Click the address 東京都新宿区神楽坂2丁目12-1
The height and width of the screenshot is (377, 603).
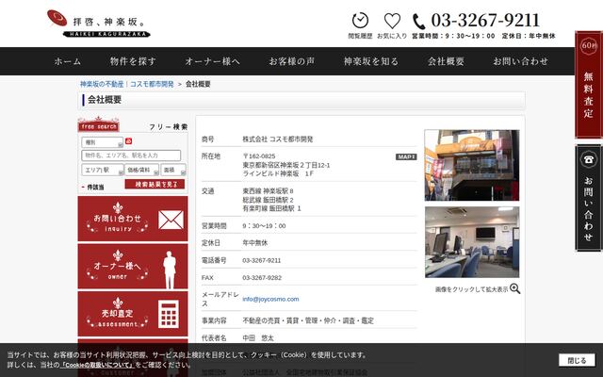coord(286,165)
